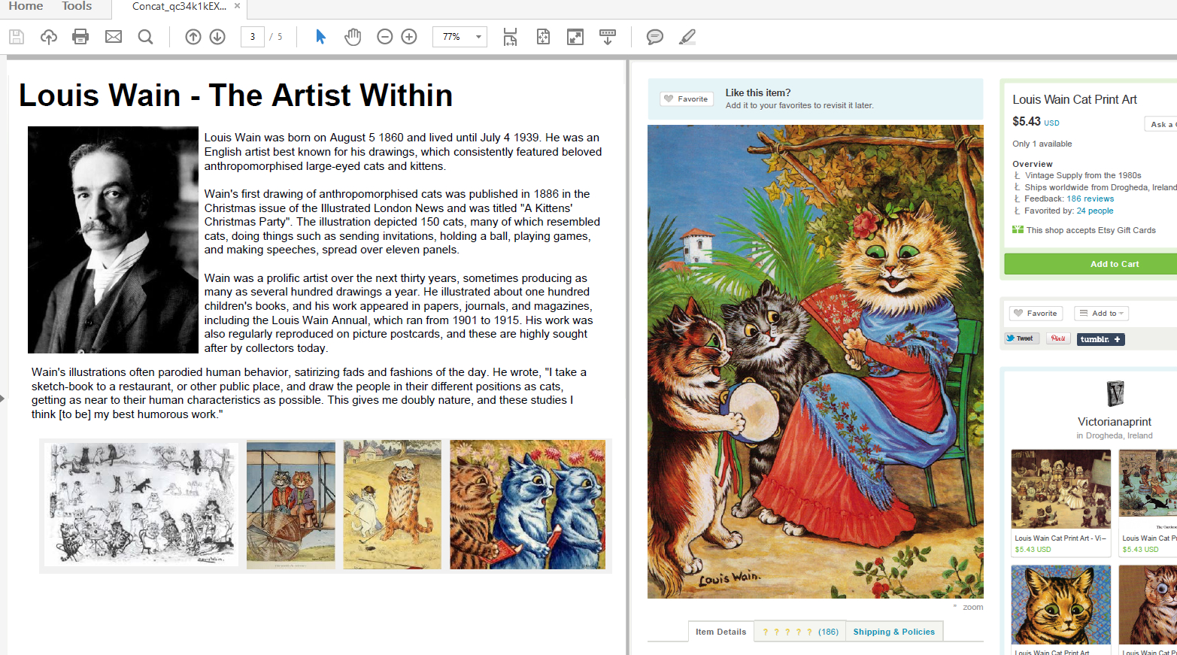The width and height of the screenshot is (1177, 655).
Task: Print the document
Action: click(80, 37)
